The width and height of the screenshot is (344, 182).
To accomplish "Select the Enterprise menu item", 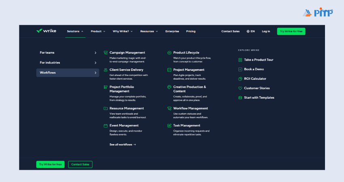I will 172,32.
